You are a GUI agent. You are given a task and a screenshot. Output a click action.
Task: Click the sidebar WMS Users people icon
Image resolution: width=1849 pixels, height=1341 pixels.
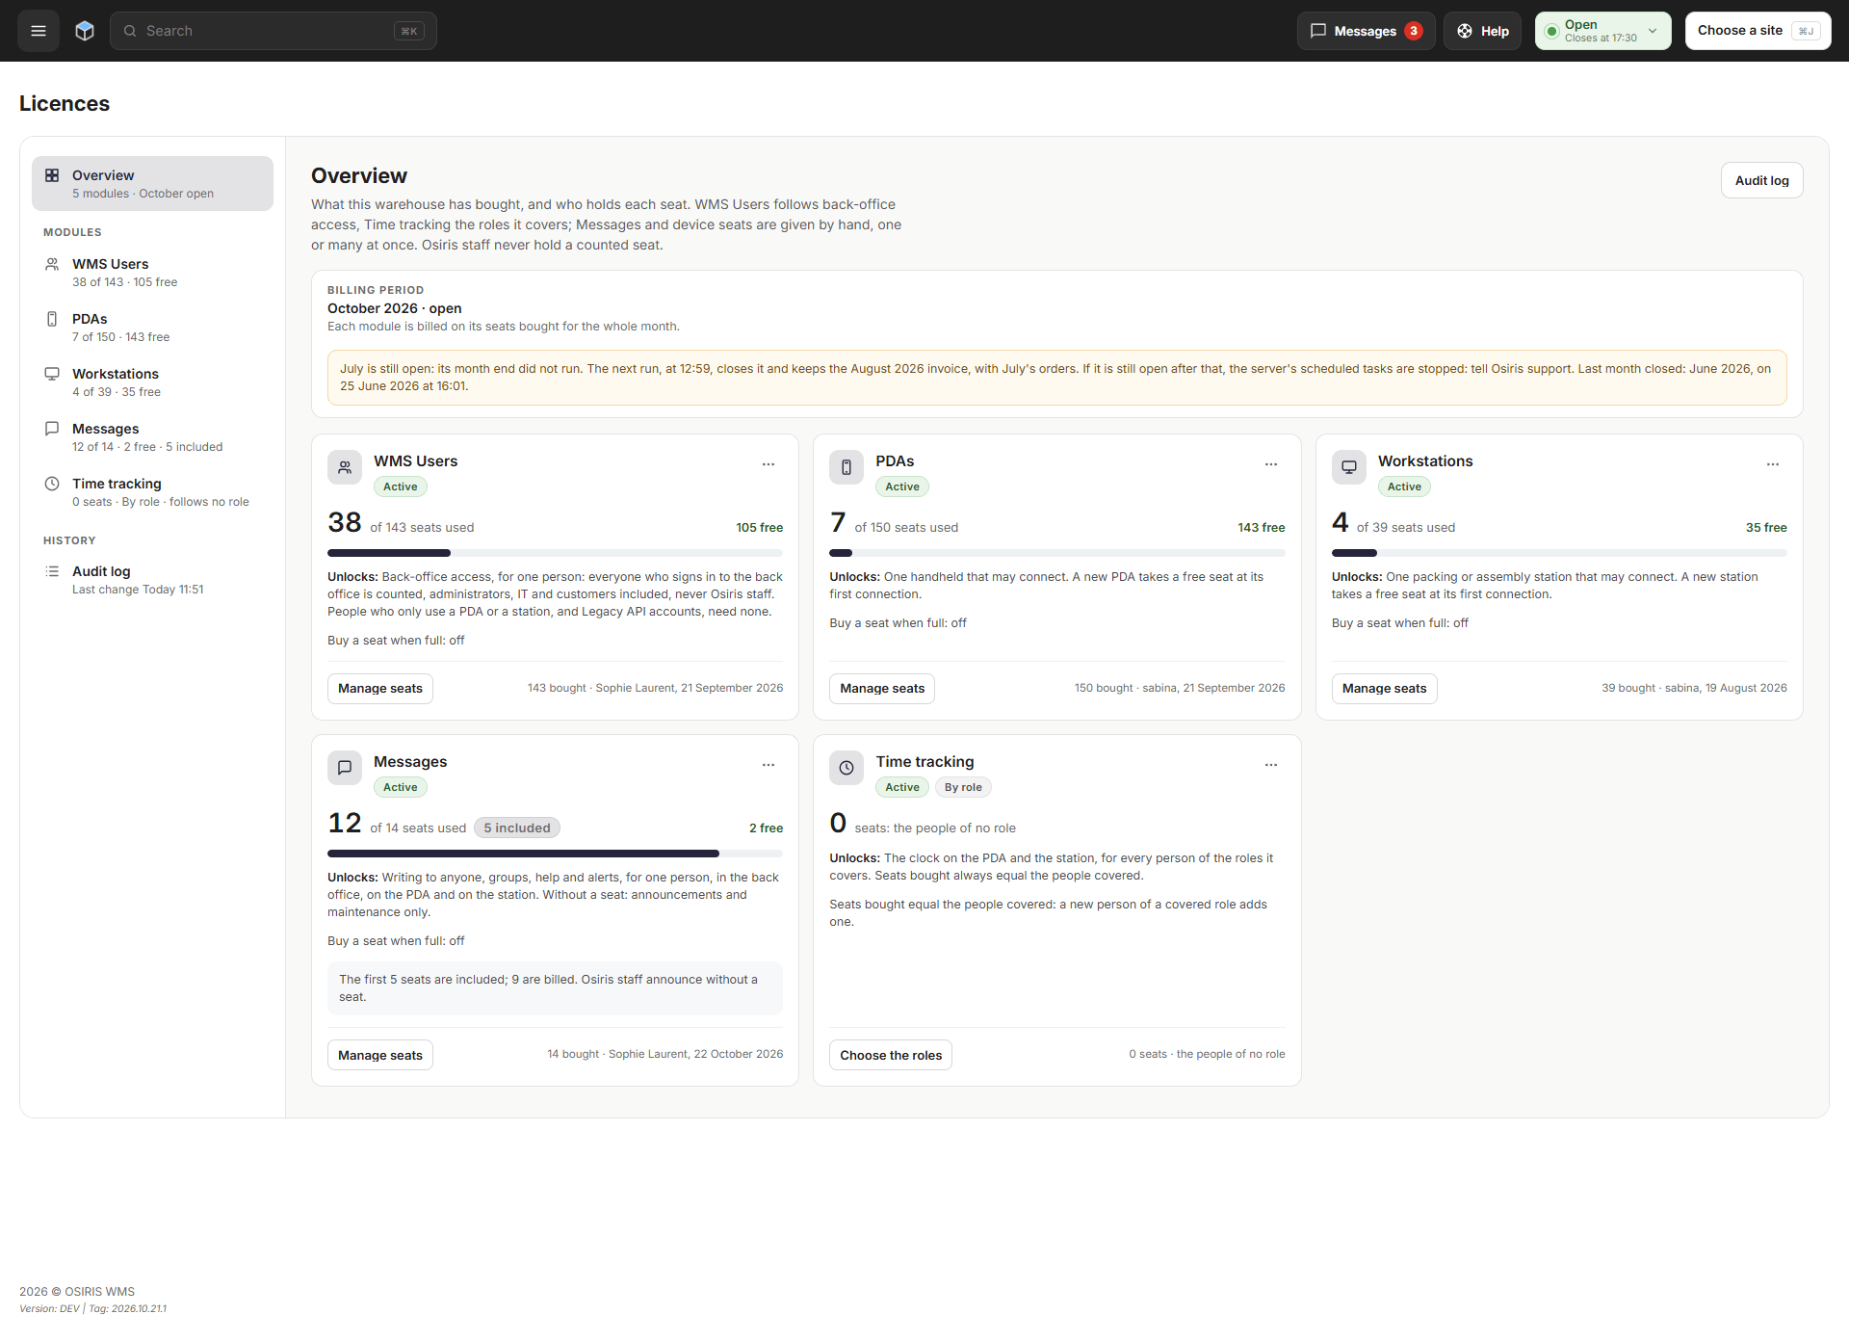tap(52, 264)
